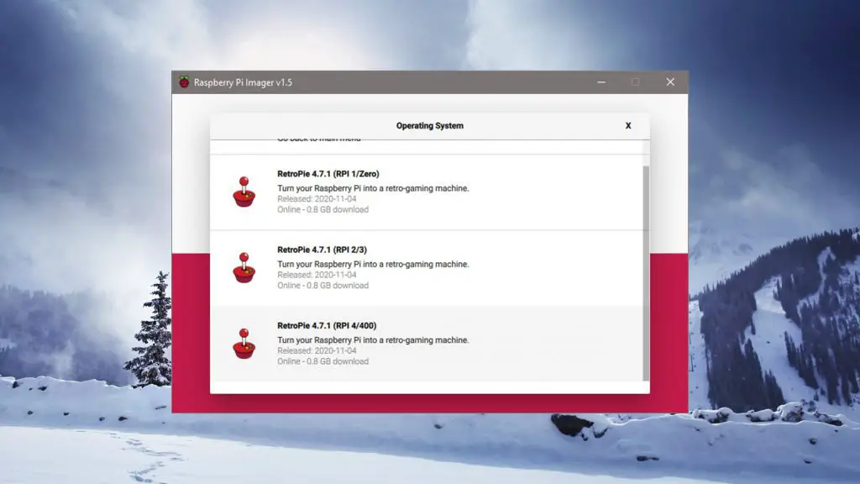Click the Raspberry Pi logo in title bar

pyautogui.click(x=184, y=82)
